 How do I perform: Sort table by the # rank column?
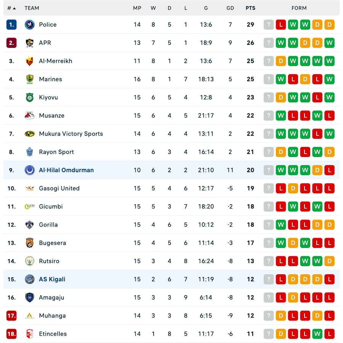11,8
